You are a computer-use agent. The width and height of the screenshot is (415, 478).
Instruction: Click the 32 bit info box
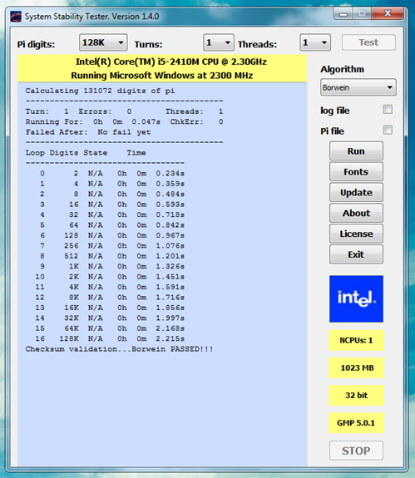[356, 396]
